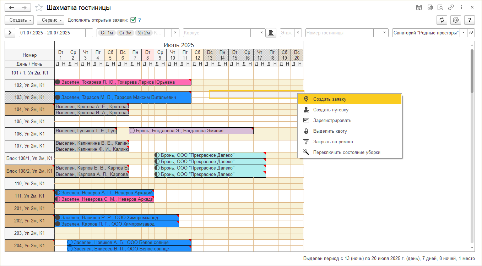The width and height of the screenshot is (482, 266).
Task: Copy link using the chain icon
Action: coord(451,7)
